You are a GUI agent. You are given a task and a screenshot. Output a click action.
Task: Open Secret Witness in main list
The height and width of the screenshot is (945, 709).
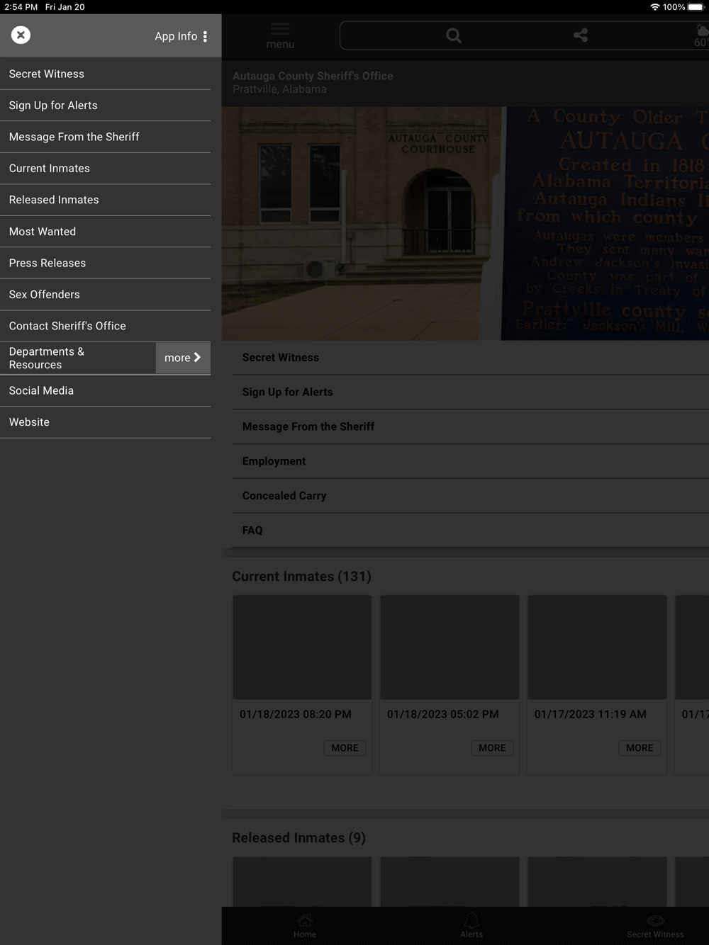click(470, 358)
